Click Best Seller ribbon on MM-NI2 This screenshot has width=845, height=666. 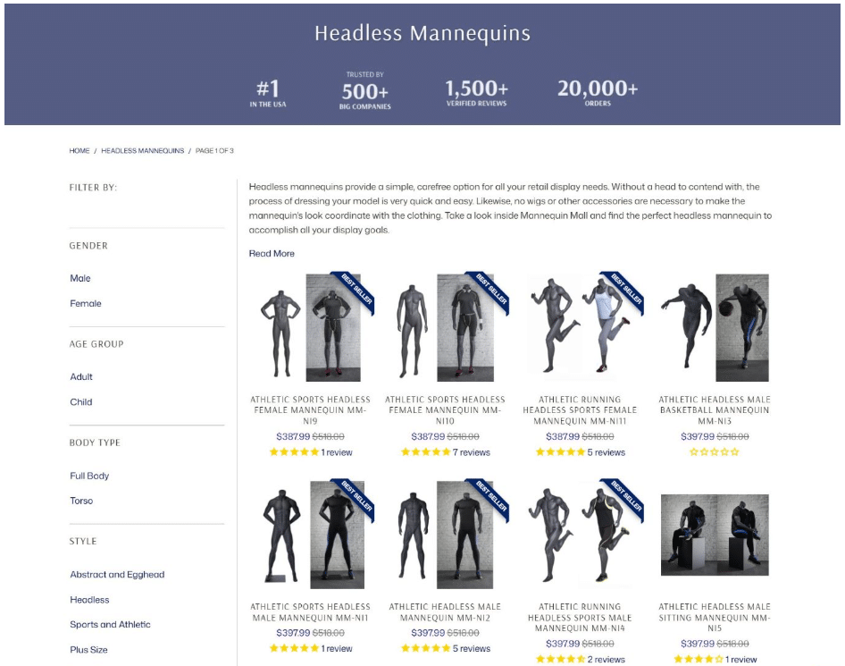click(491, 497)
